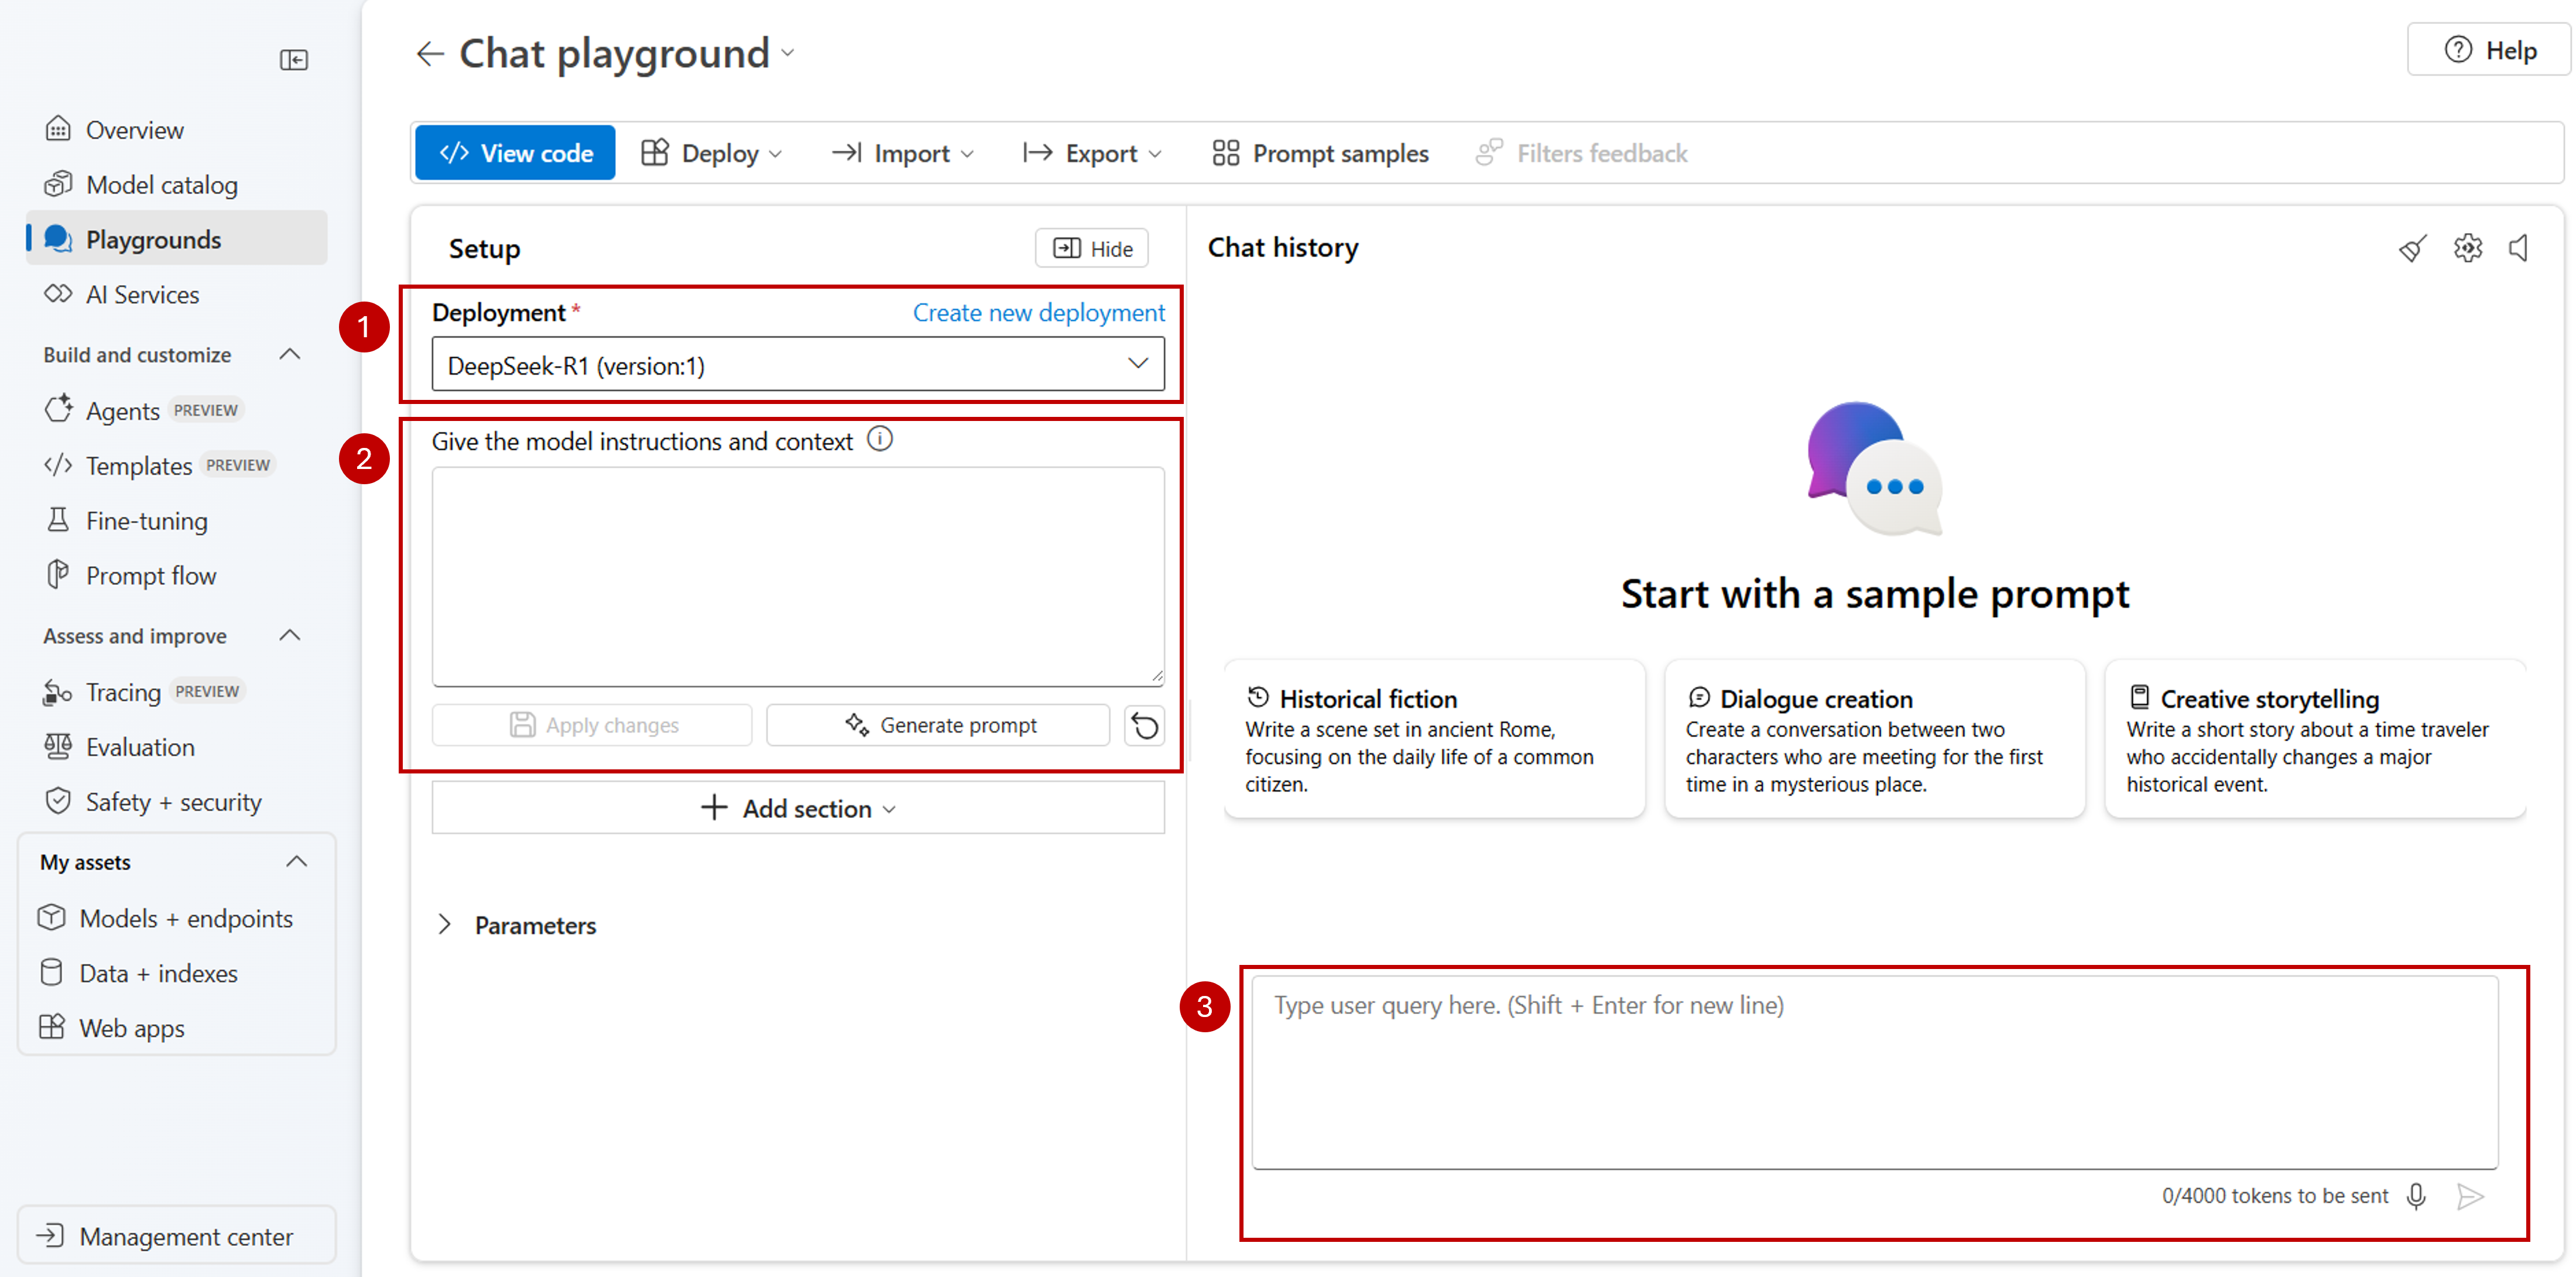Collapse sidebar with top panel icon

(x=293, y=60)
